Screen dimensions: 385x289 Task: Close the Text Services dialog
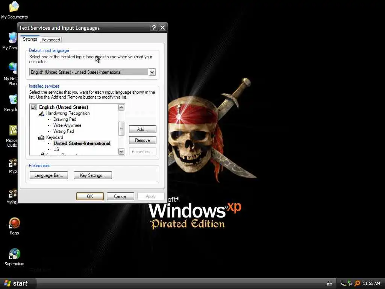point(162,28)
